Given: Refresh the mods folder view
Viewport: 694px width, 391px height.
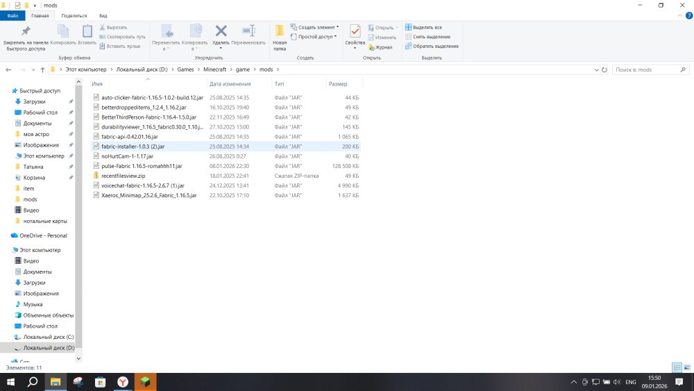Looking at the screenshot, I should (604, 69).
